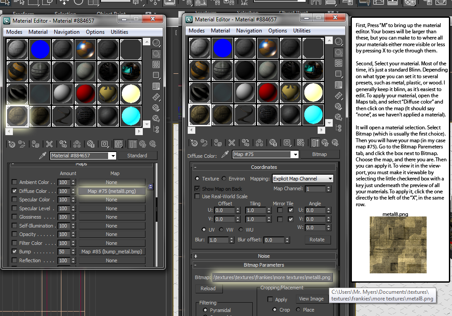Expand the Noise rollout

coord(263,256)
